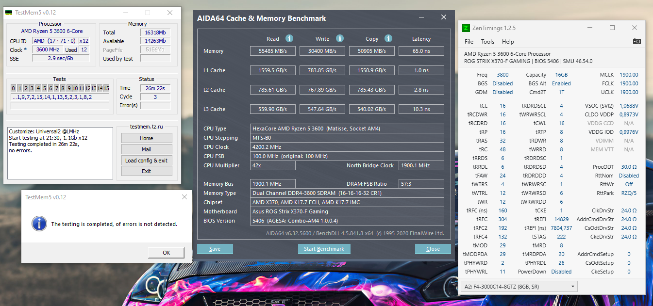This screenshot has height=306, width=653.
Task: Click the ProcODT 30.0 Ω value
Action: pos(629,167)
